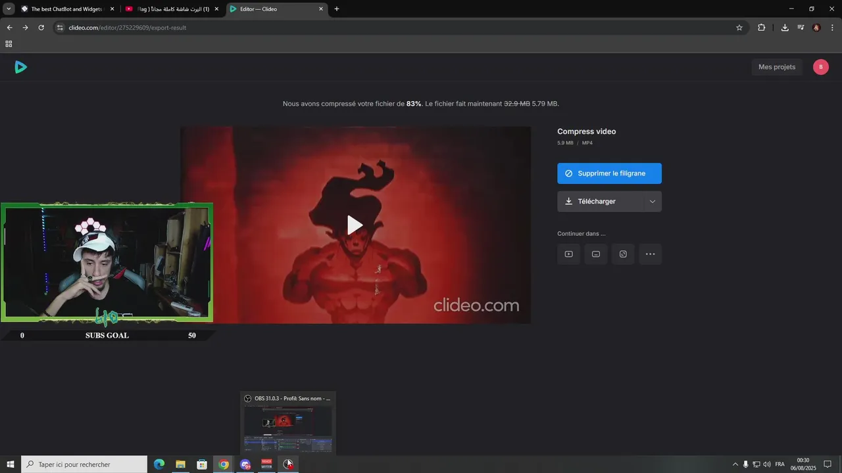This screenshot has width=842, height=473.
Task: Open the Voicemeeter taskbar icon
Action: 266,464
